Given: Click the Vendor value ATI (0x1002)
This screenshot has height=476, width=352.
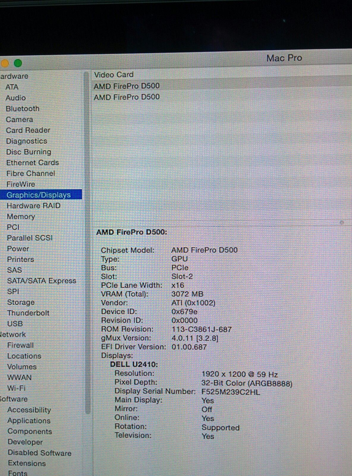Looking at the screenshot, I should (194, 303).
